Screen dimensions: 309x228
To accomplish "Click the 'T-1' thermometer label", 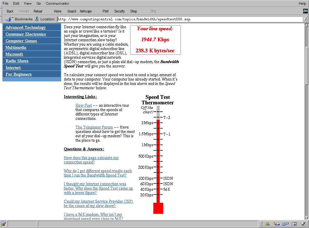I will (x=167, y=134).
